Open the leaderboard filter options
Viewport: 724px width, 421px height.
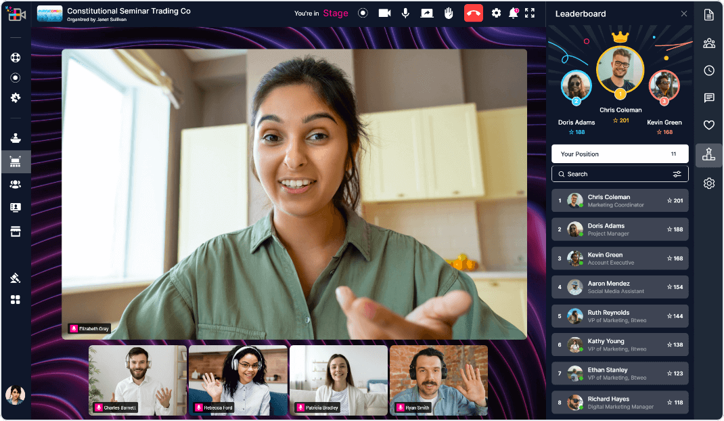[677, 174]
